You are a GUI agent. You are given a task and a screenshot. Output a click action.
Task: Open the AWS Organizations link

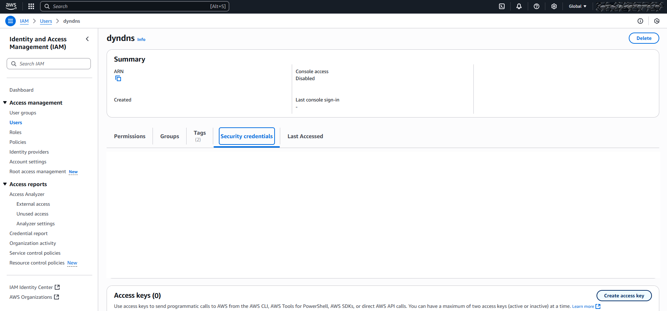[31, 297]
